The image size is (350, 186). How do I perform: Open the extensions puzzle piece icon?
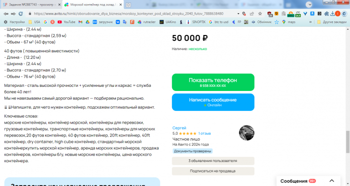[326, 14]
